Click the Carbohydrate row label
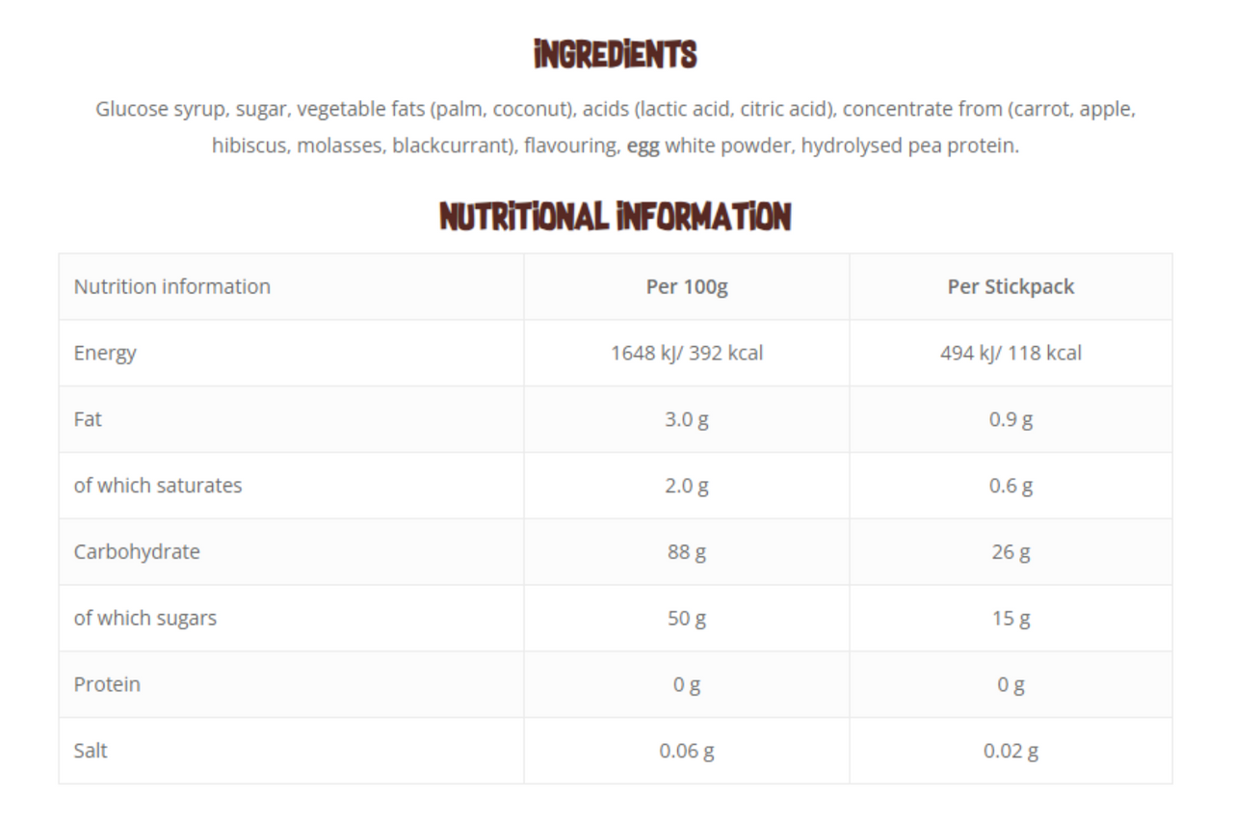The image size is (1233, 822). pyautogui.click(x=137, y=552)
